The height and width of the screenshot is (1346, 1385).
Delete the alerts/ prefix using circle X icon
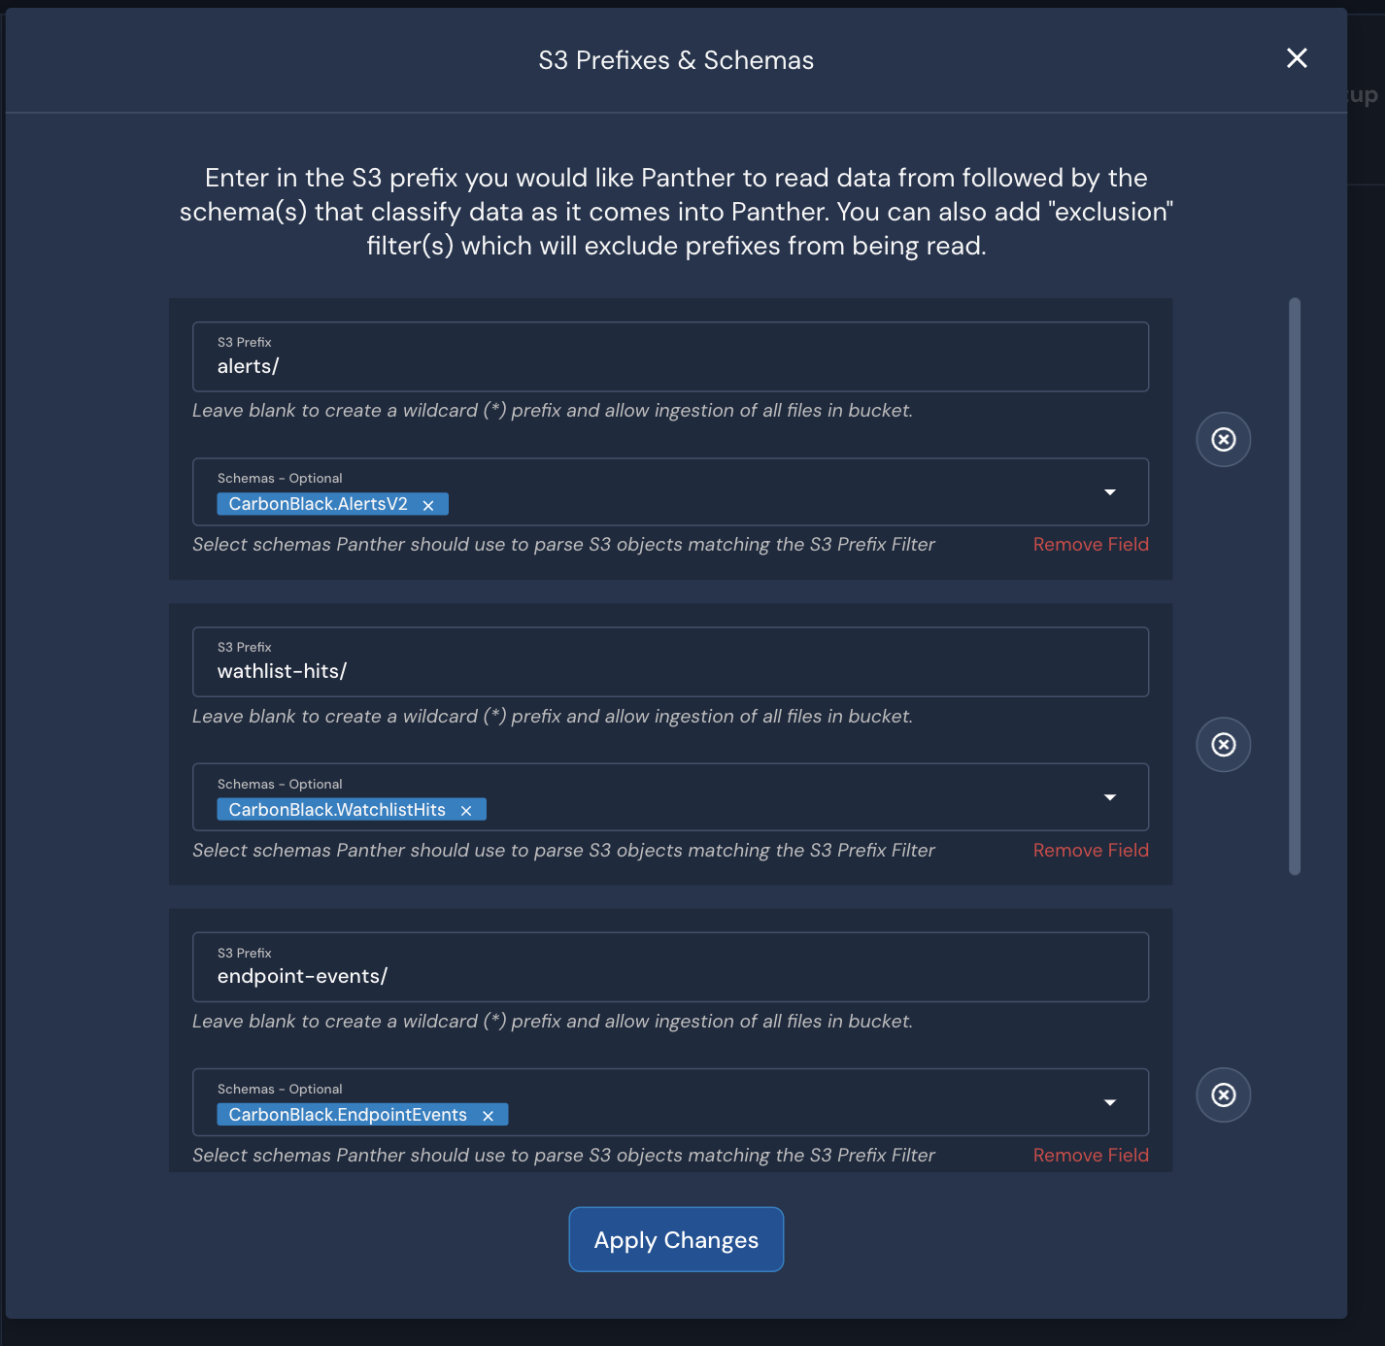tap(1223, 440)
